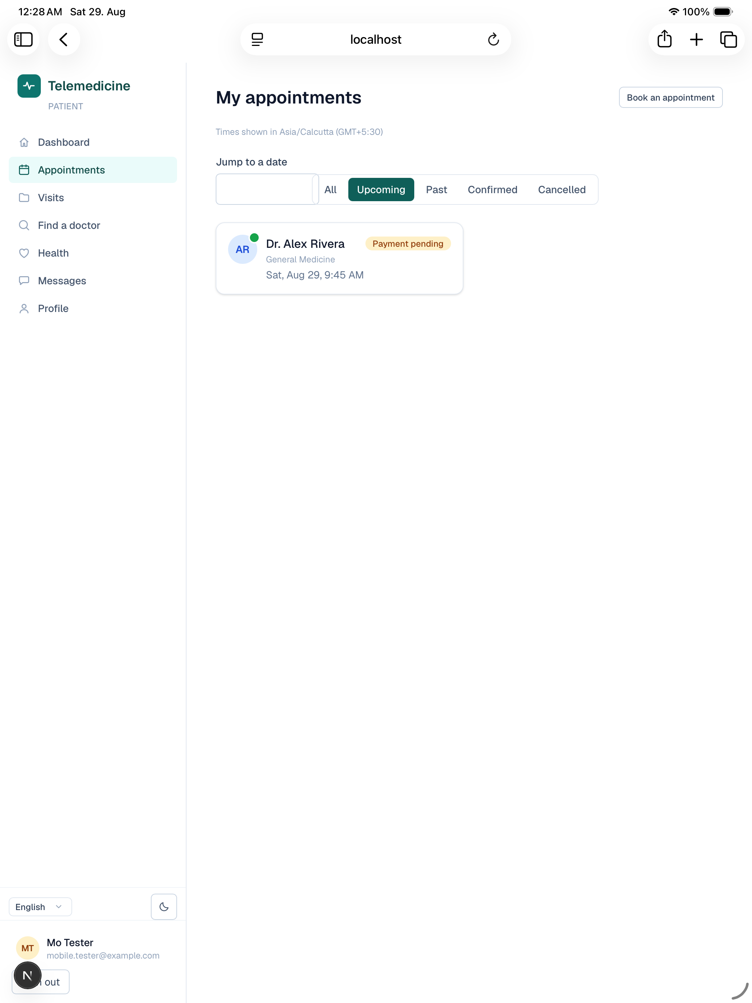The image size is (752, 1003).
Task: Click the round N dev tools badge
Action: click(x=27, y=975)
